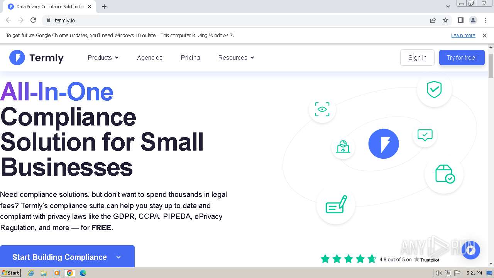Close the Data Privacy Compliance tab

90,7
